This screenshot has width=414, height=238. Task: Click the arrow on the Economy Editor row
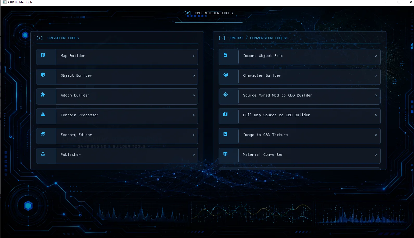(x=194, y=135)
